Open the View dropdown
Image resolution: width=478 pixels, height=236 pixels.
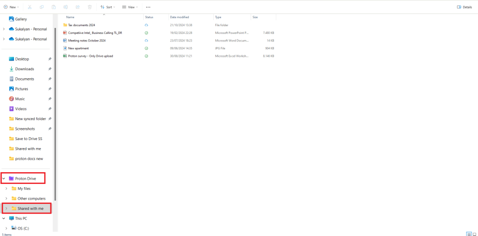[x=130, y=7]
